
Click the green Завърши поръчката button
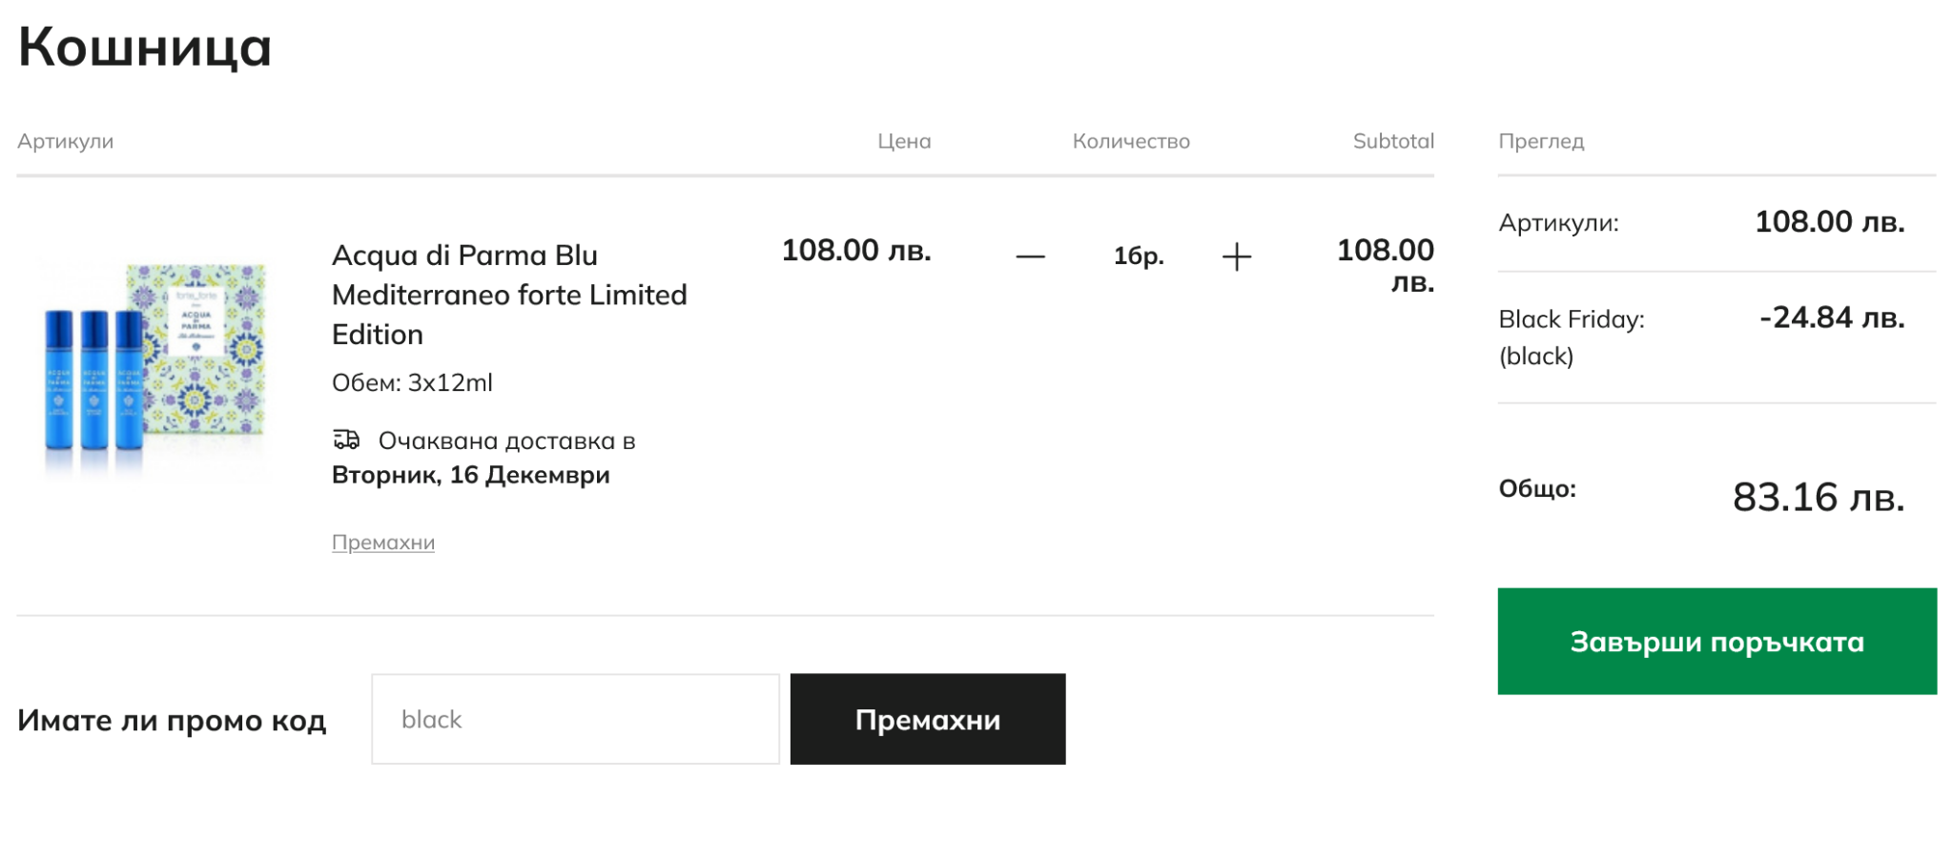coord(1716,641)
